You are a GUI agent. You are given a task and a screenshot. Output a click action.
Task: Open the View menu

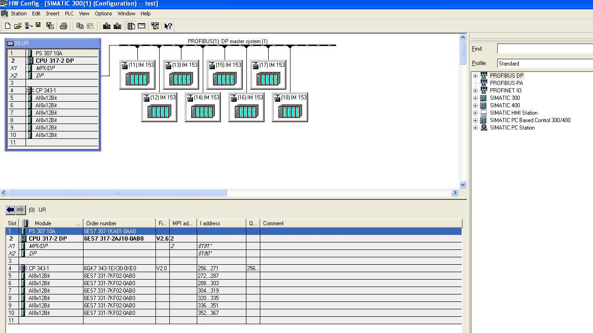pyautogui.click(x=84, y=13)
